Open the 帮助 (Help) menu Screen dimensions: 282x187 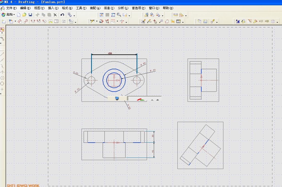pyautogui.click(x=168, y=8)
